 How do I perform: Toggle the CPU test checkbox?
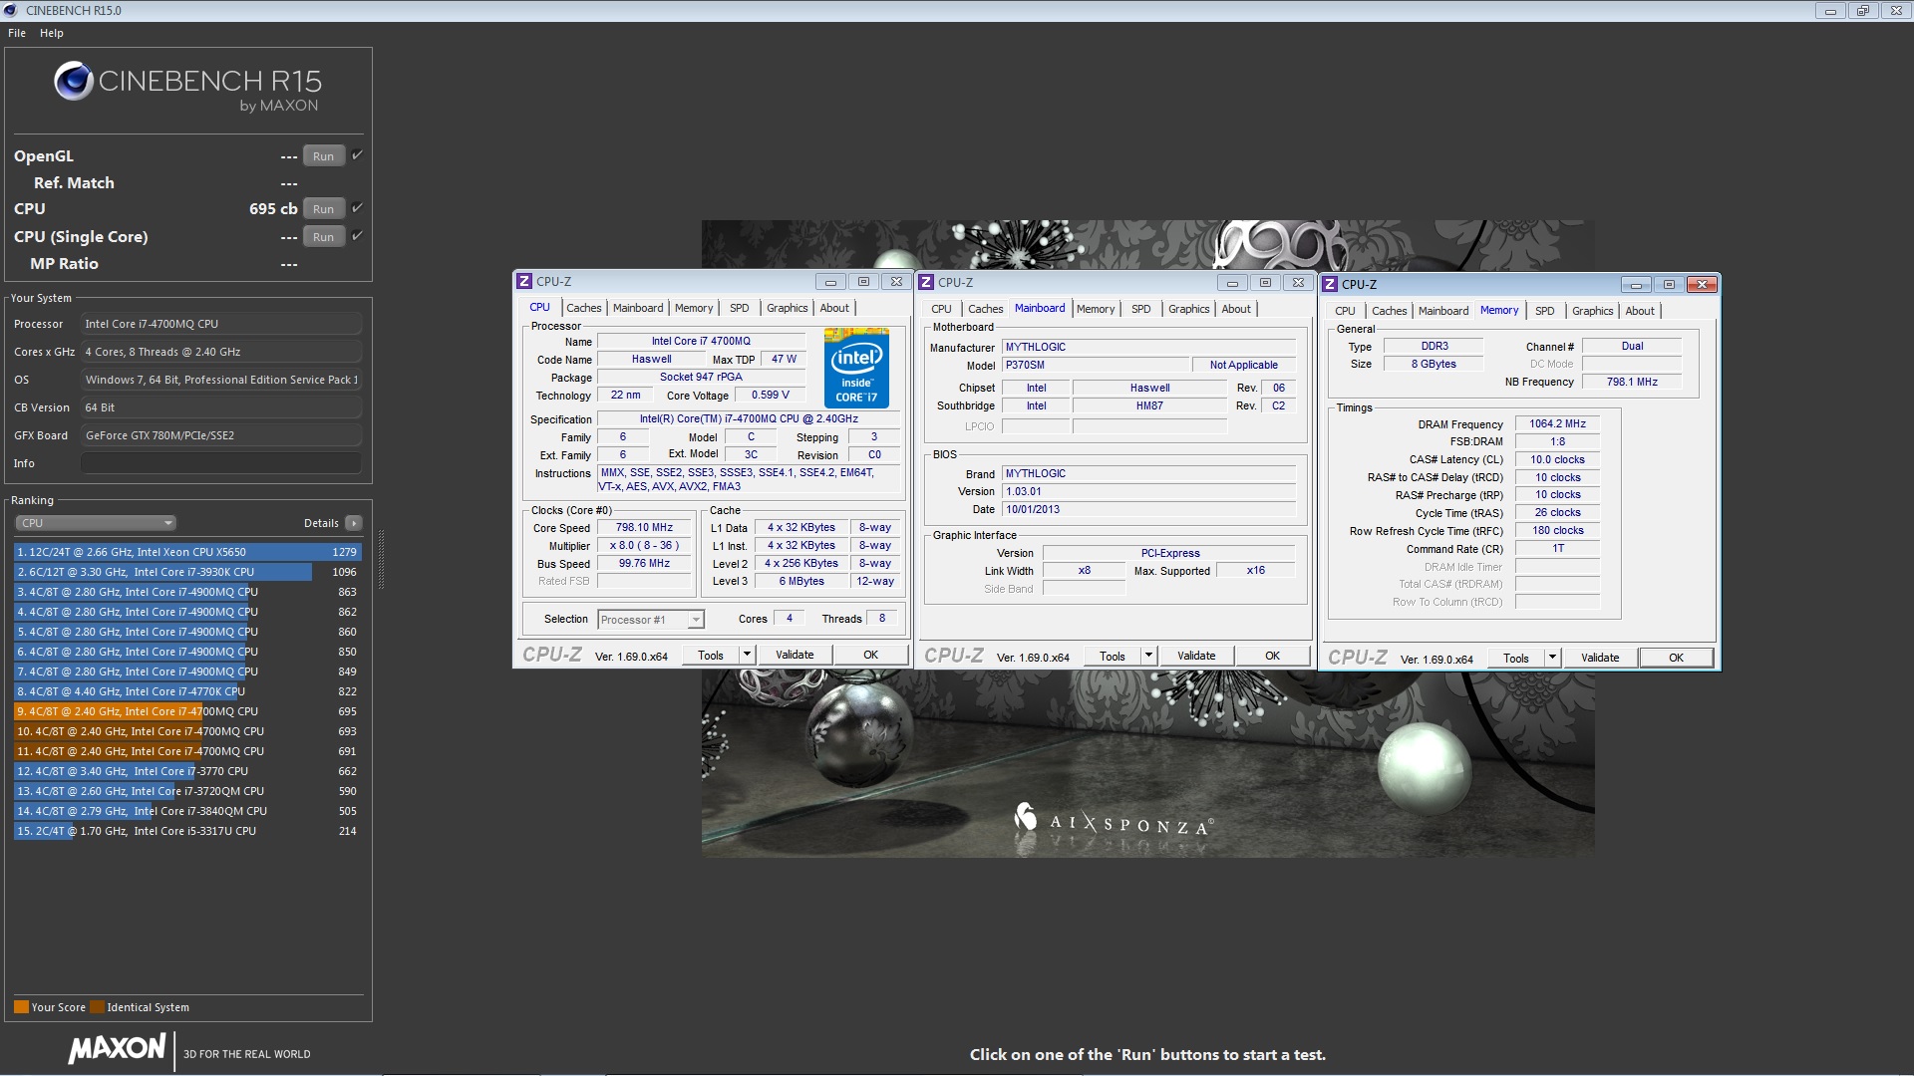click(357, 208)
